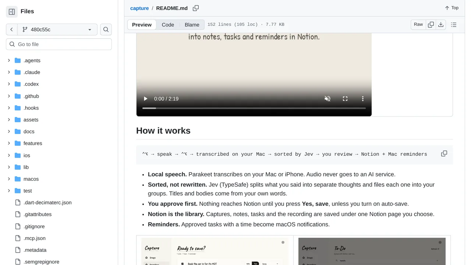Click the .agents folder icon

[x=18, y=60]
